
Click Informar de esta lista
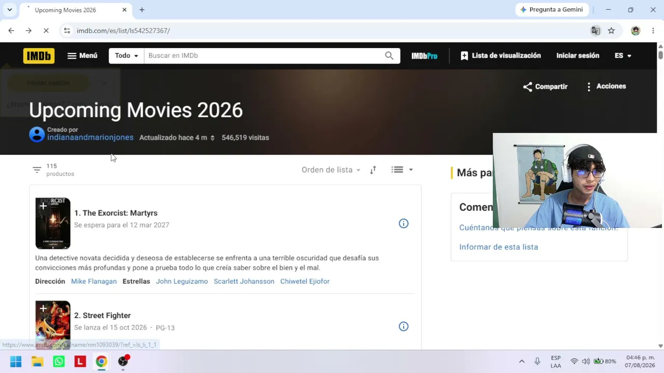point(499,247)
